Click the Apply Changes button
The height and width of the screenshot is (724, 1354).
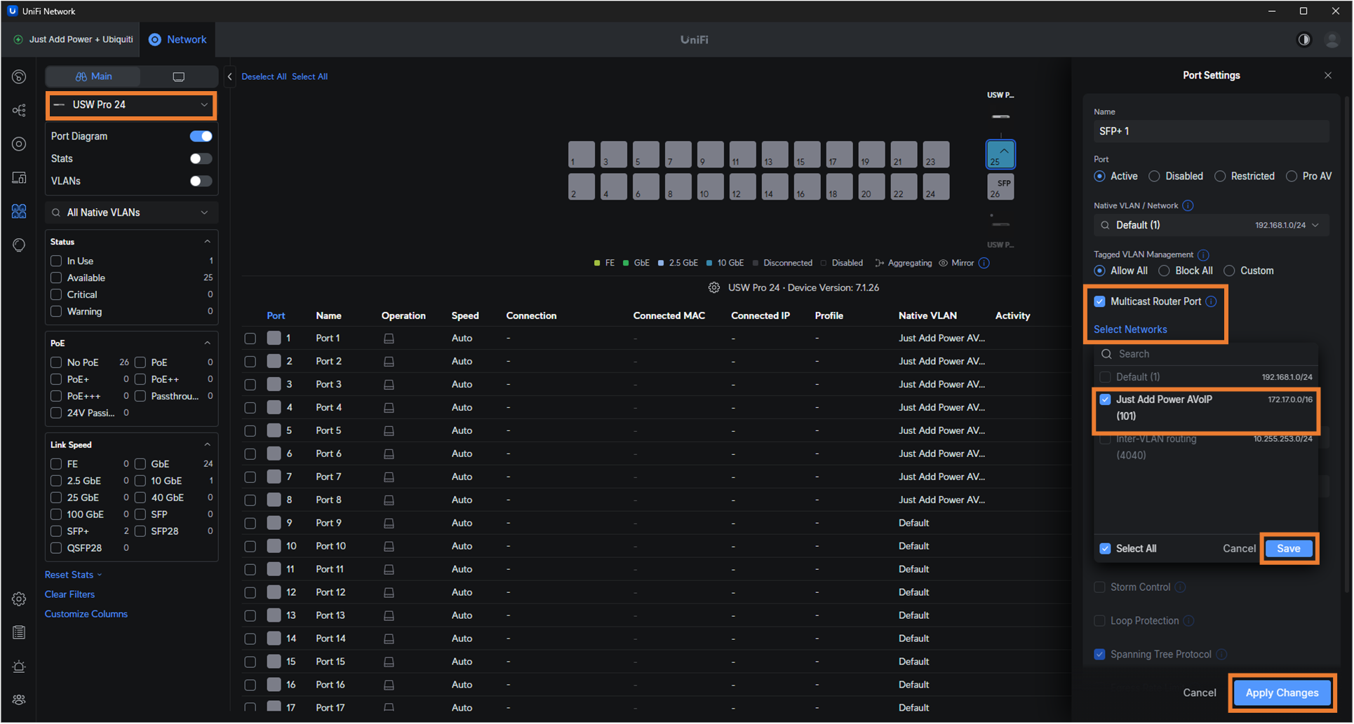pos(1281,692)
